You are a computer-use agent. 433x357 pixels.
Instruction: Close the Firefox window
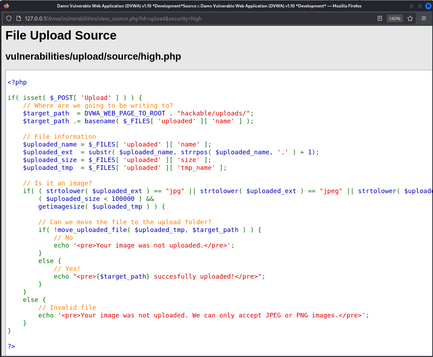(x=428, y=6)
